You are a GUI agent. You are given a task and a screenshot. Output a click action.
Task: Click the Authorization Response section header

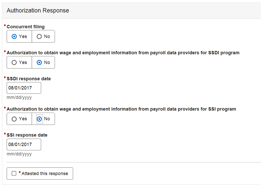38,10
